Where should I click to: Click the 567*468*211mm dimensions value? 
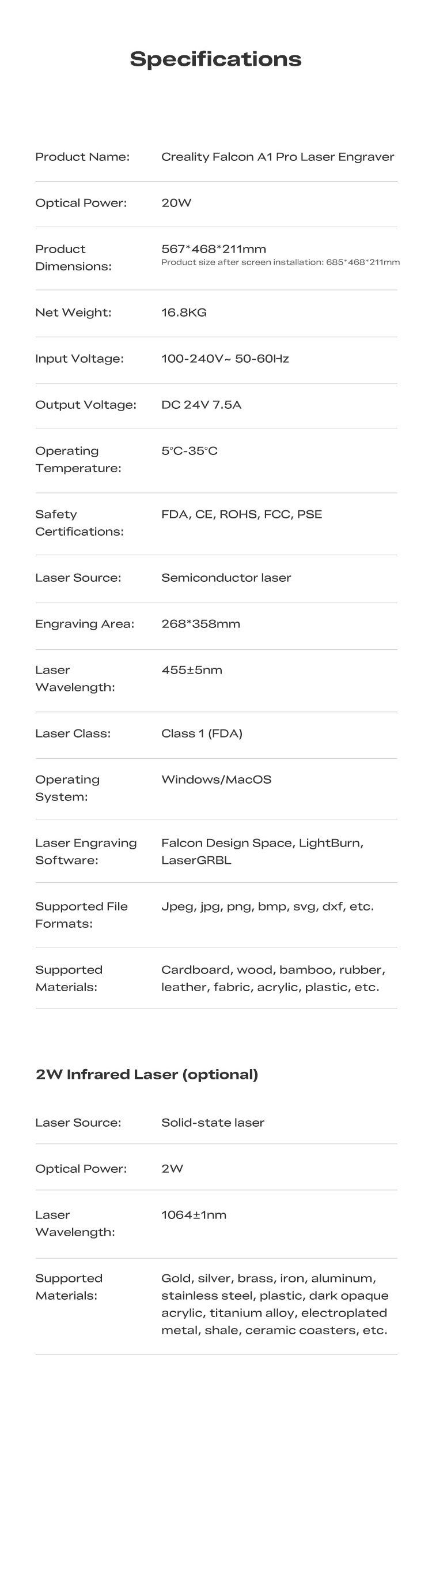point(214,249)
